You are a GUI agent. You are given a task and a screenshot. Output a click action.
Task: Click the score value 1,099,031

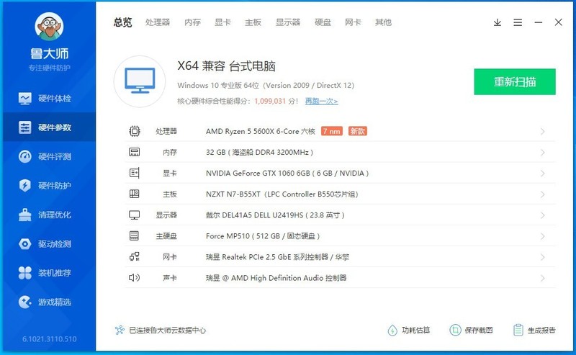270,101
